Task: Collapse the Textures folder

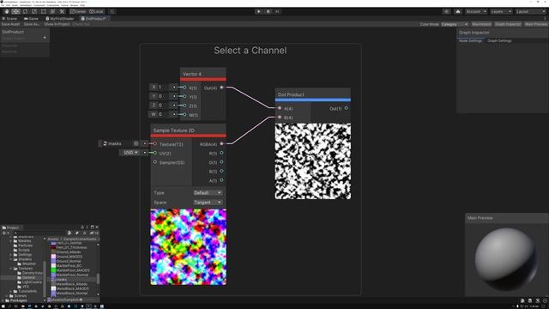Action: [x=11, y=269]
